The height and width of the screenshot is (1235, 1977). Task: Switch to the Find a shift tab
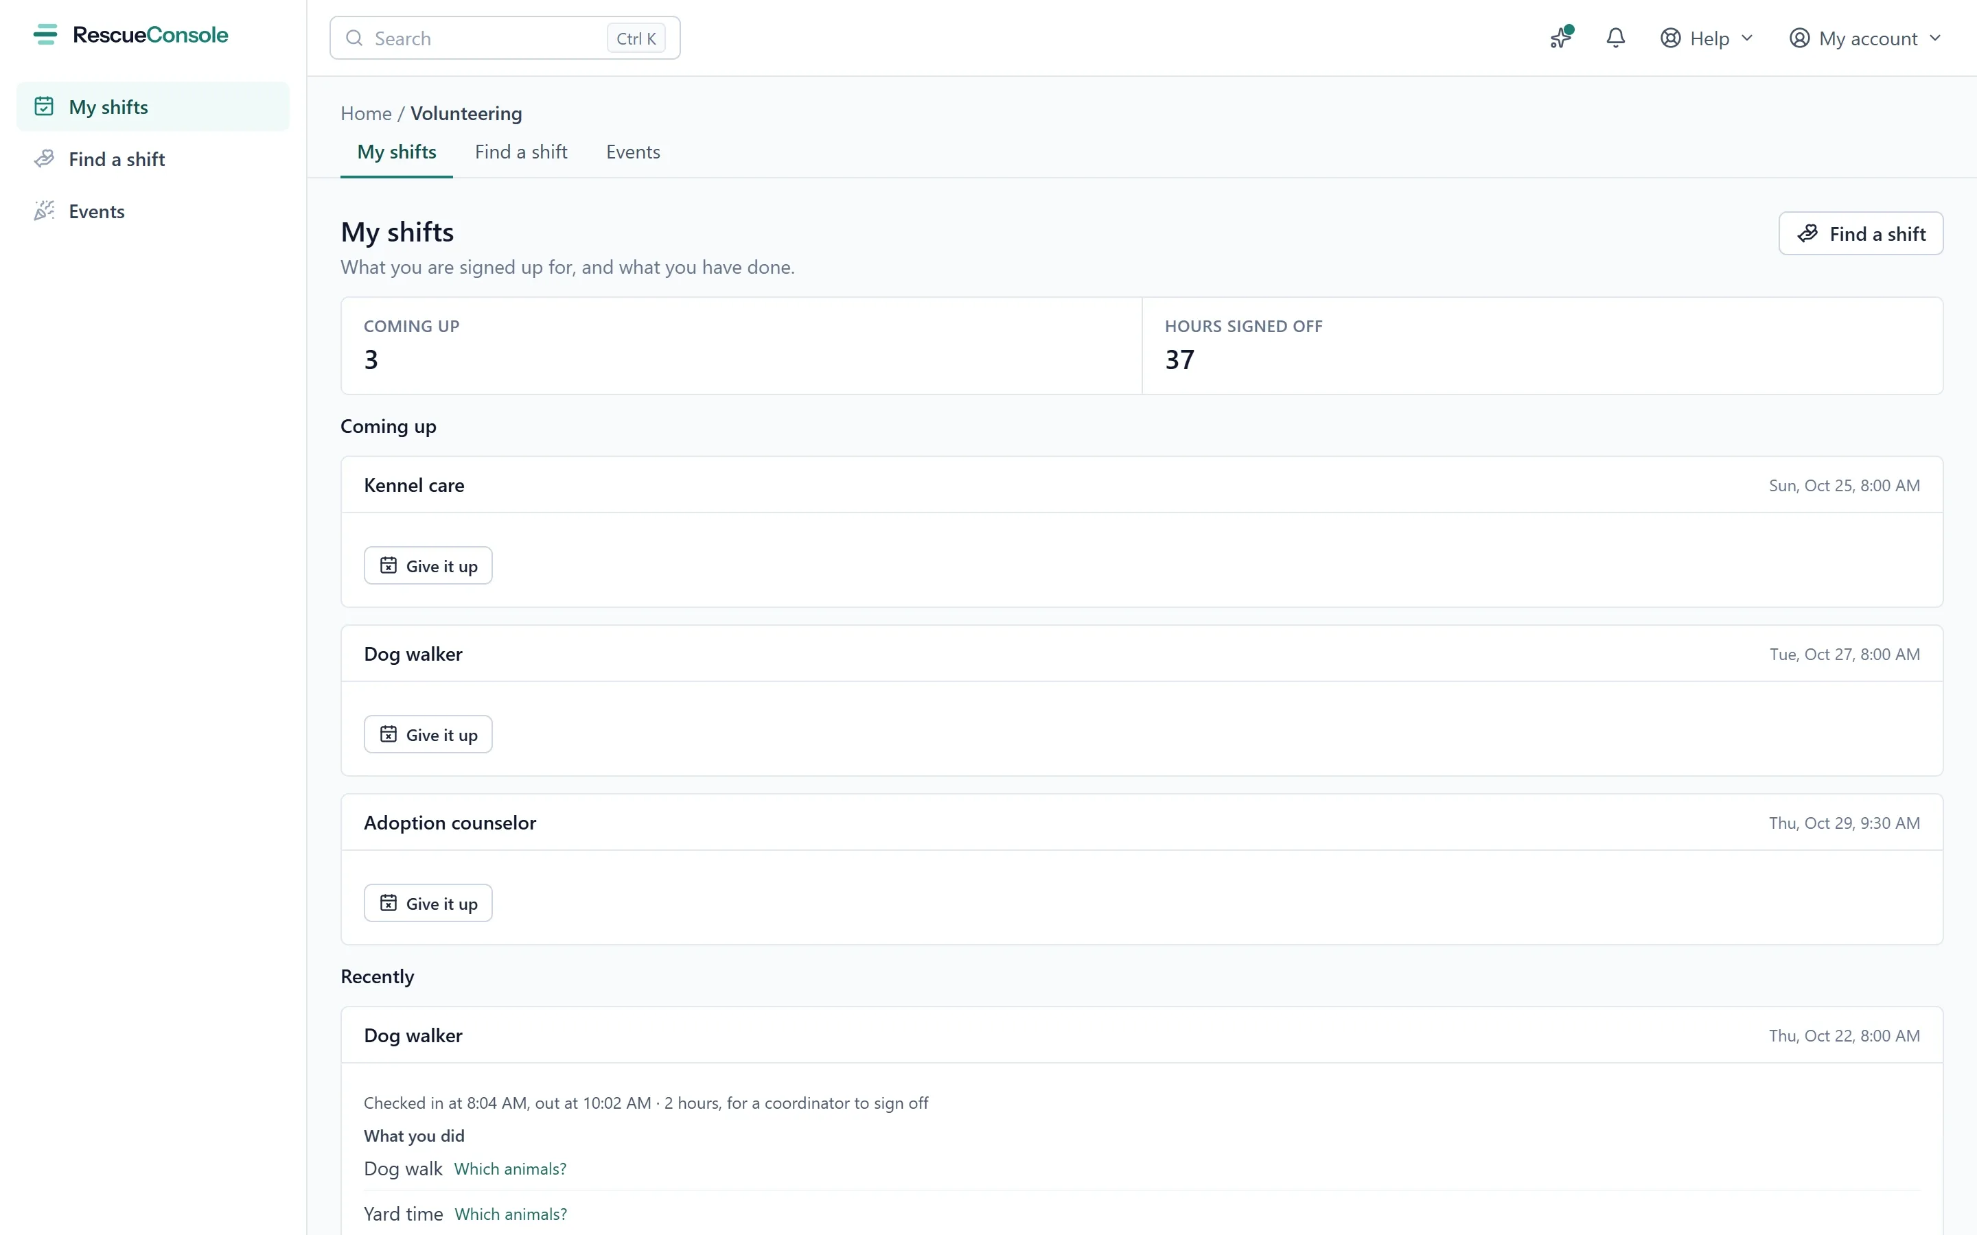pos(521,153)
